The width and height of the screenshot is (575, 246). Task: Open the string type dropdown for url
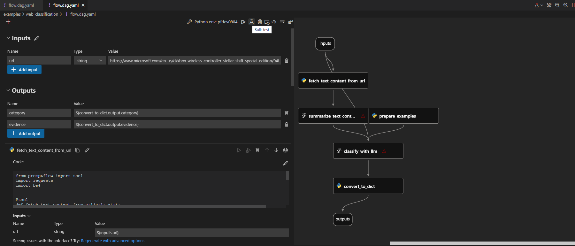90,61
